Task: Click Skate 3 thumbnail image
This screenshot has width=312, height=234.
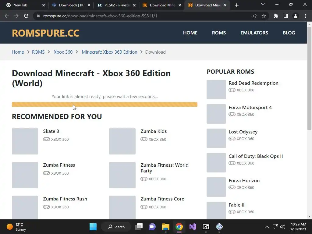Action: pos(25,141)
